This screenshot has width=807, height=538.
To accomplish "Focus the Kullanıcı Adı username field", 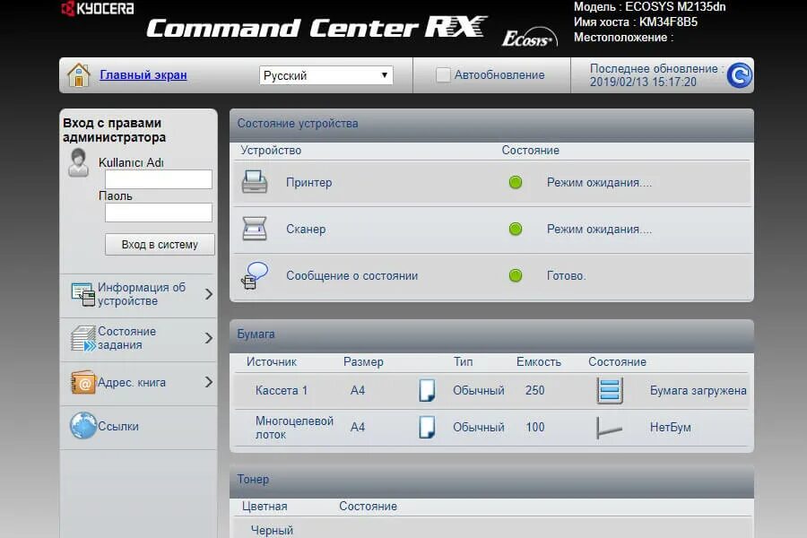I will [159, 179].
